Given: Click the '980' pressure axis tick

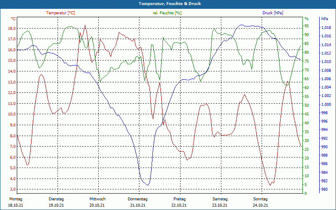Looking at the screenshot, I should 324,189.
